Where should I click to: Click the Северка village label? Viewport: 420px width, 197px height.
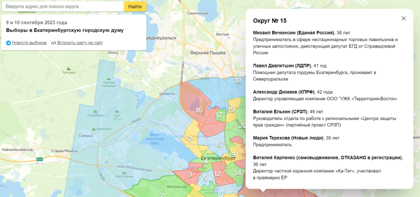pyautogui.click(x=86, y=136)
